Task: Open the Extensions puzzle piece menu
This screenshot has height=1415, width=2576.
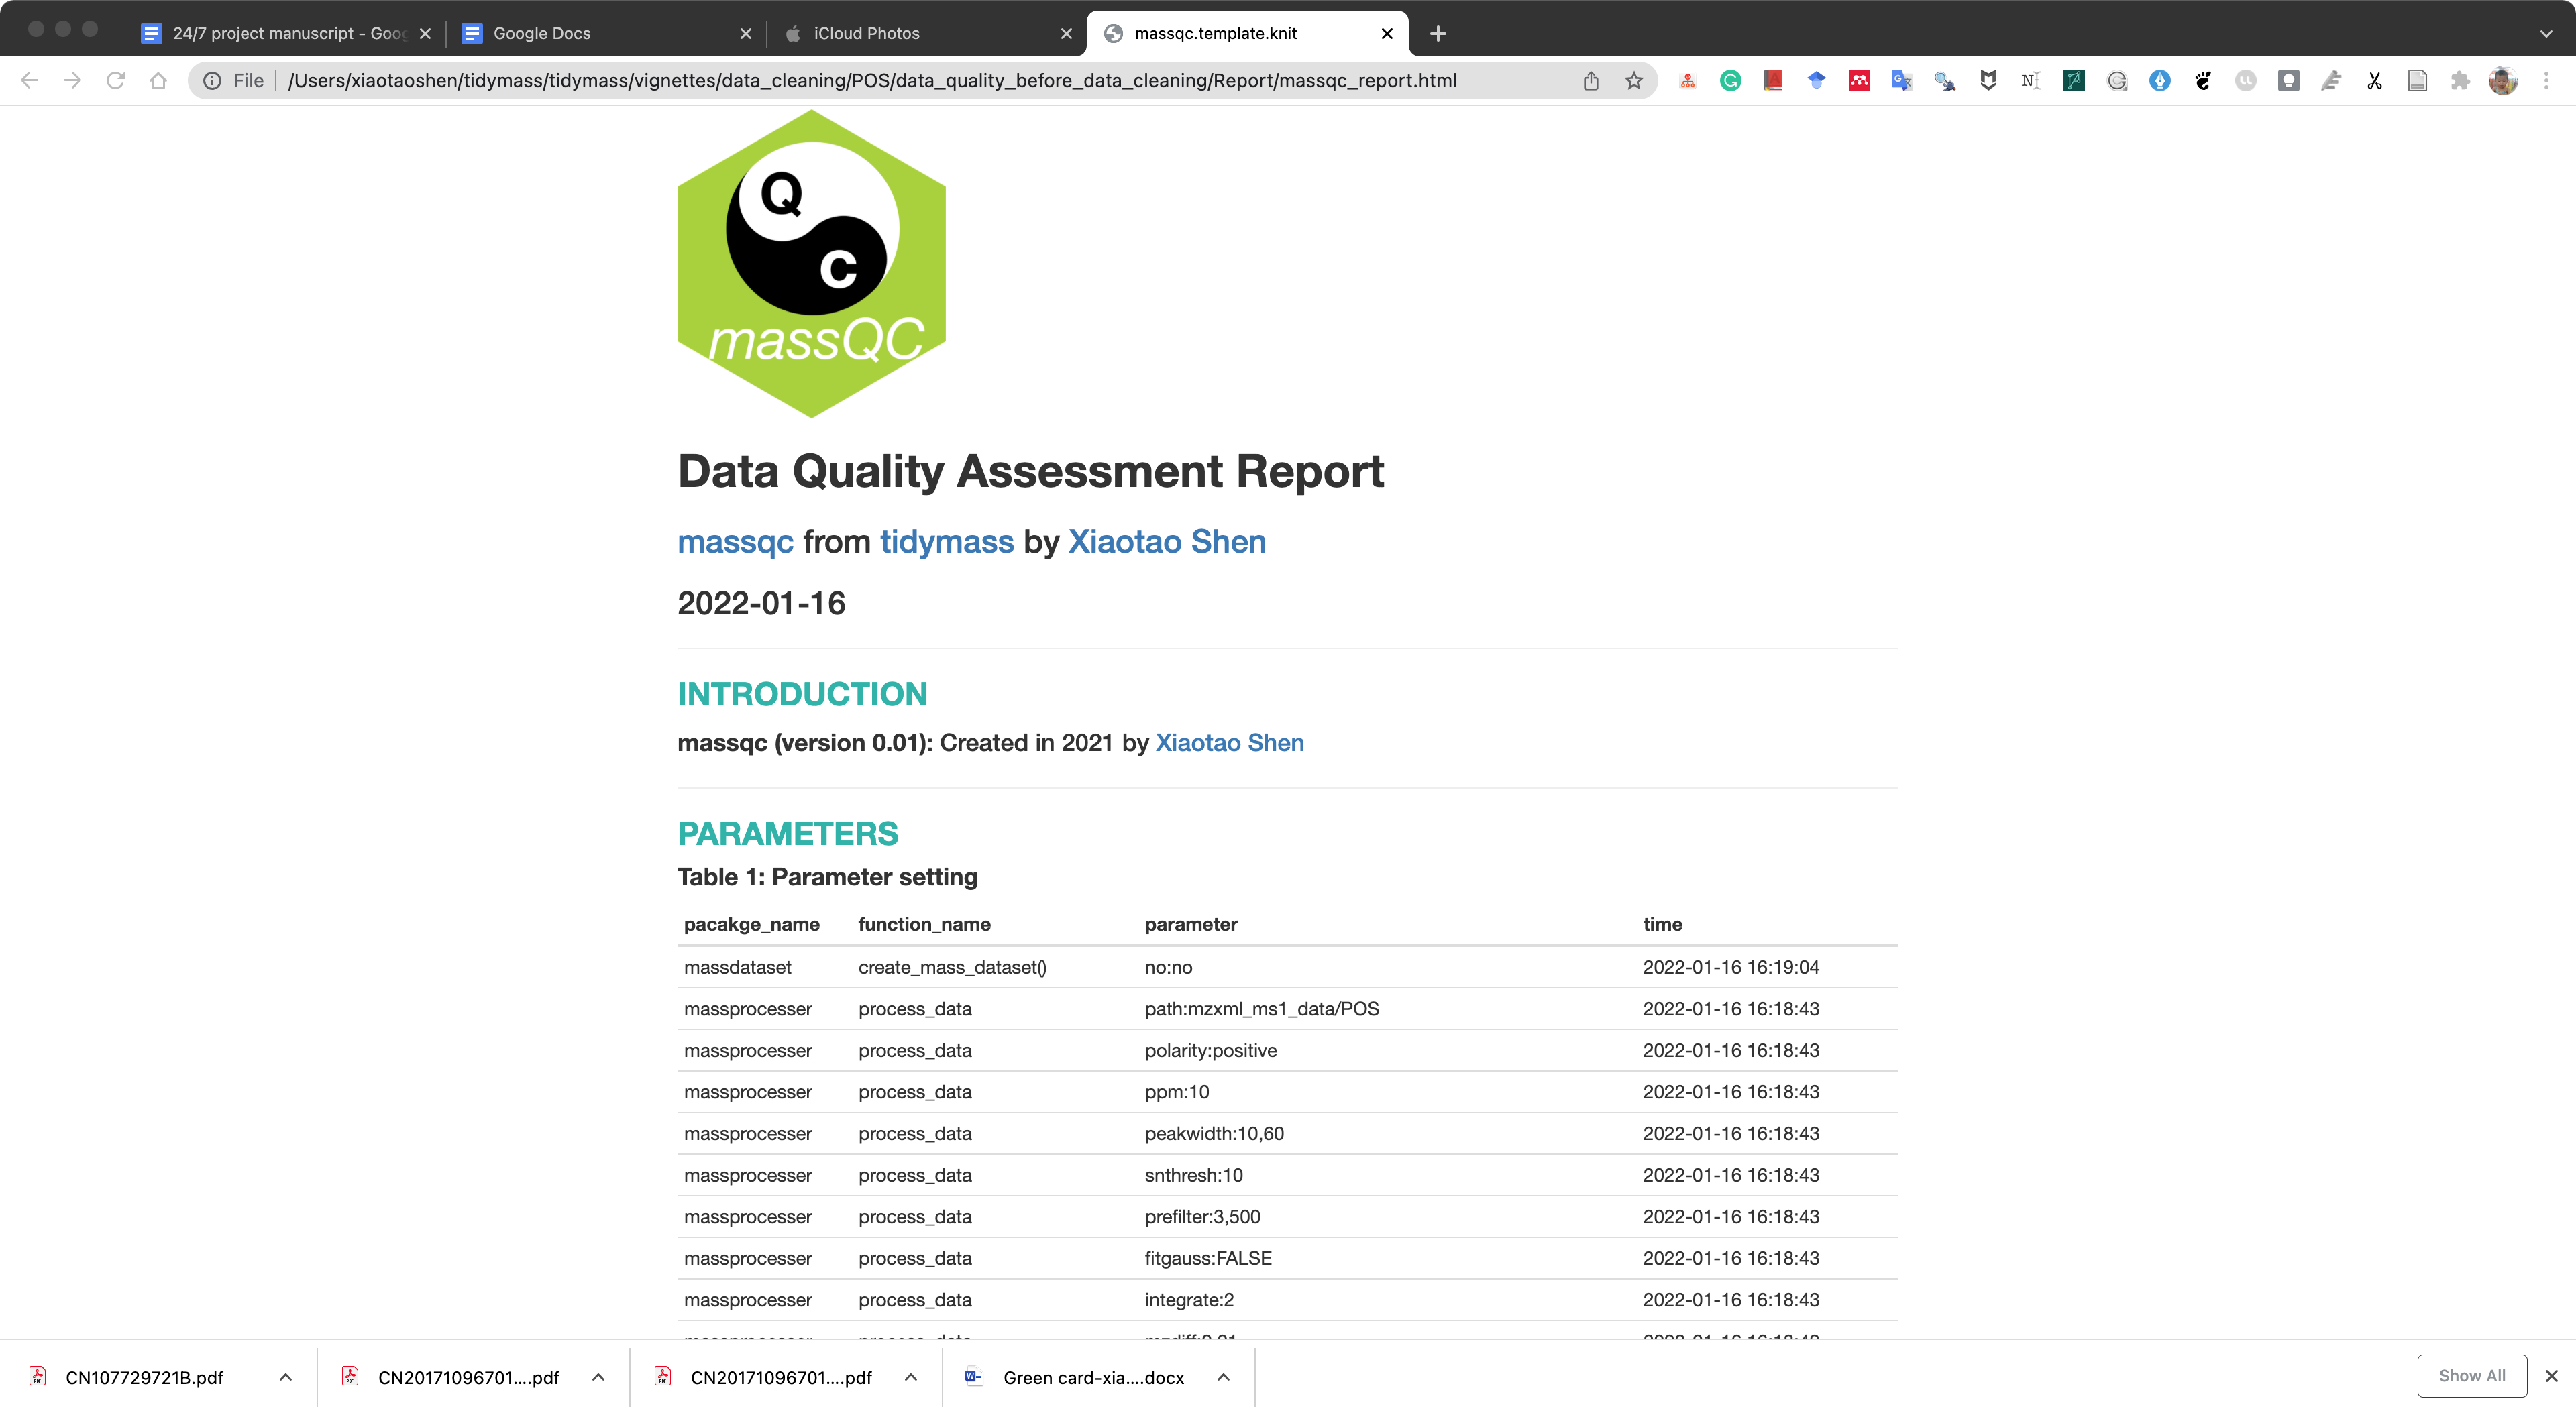Action: (2460, 81)
